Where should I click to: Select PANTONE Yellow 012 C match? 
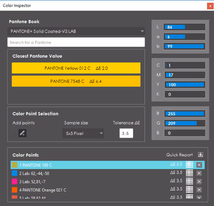[x=76, y=68]
